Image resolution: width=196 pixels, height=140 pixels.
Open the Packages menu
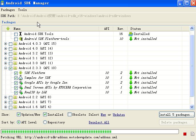pos(8,10)
